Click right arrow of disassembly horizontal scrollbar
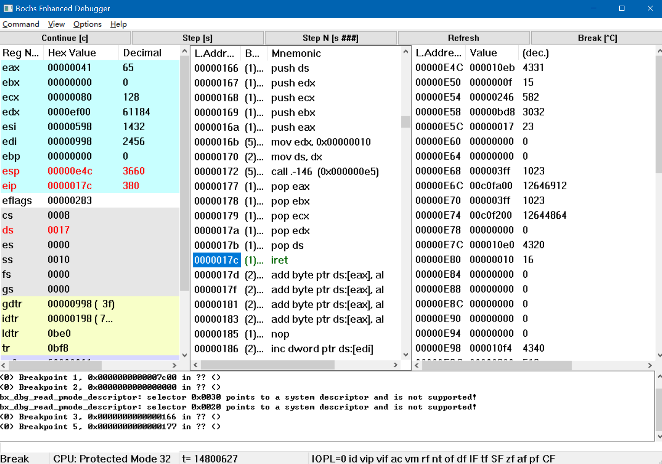The image size is (662, 464). tap(395, 365)
